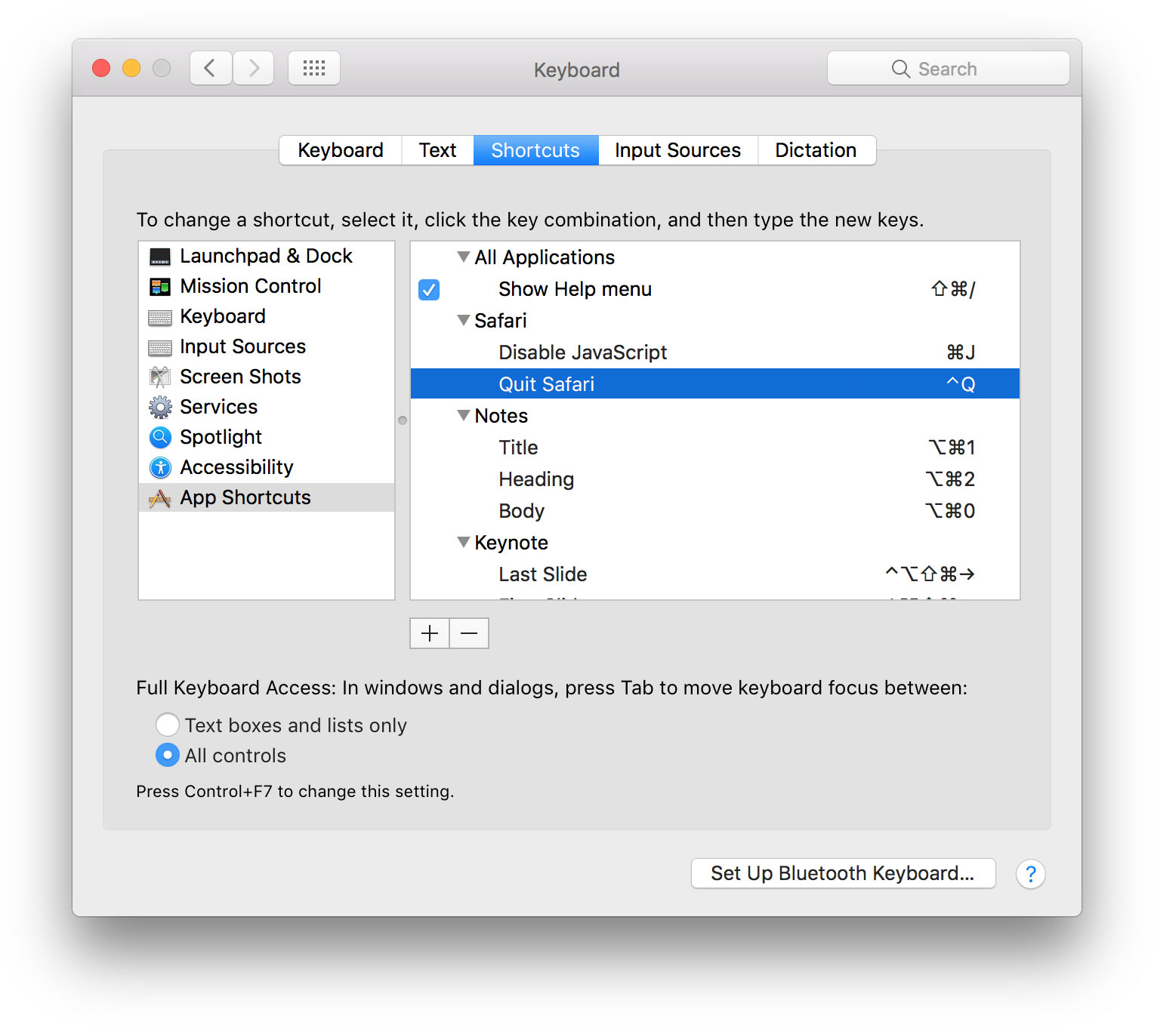Collapse the All Applications group
The image size is (1154, 1028).
click(x=464, y=257)
